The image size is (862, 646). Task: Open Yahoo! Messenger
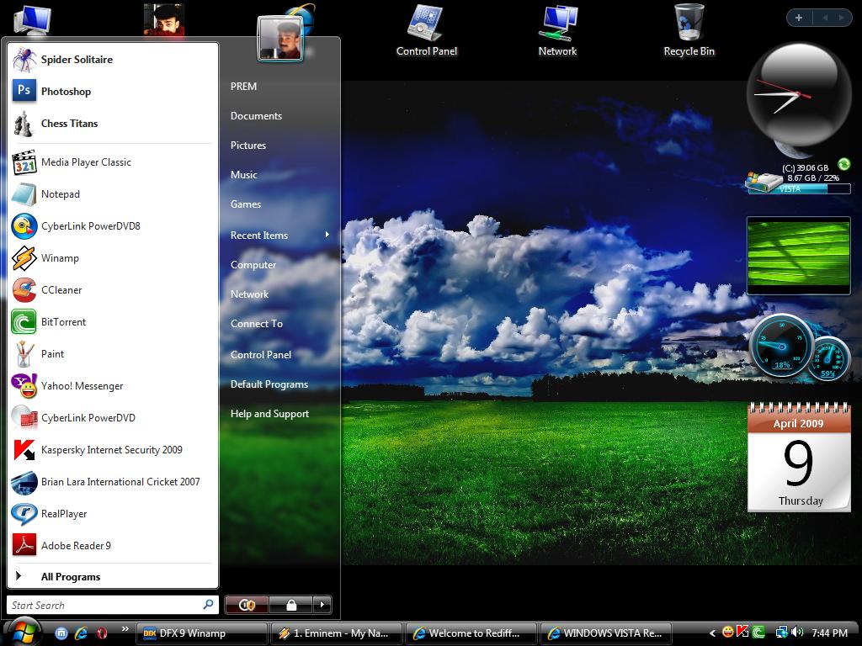(113, 385)
